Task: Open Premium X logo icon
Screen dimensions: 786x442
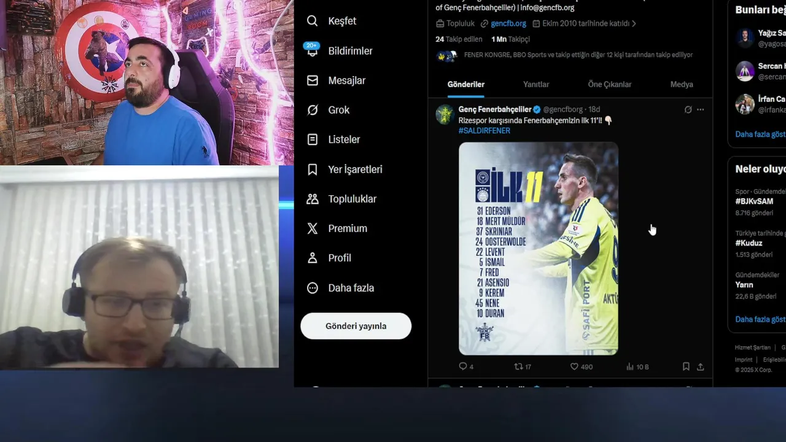Action: point(312,228)
